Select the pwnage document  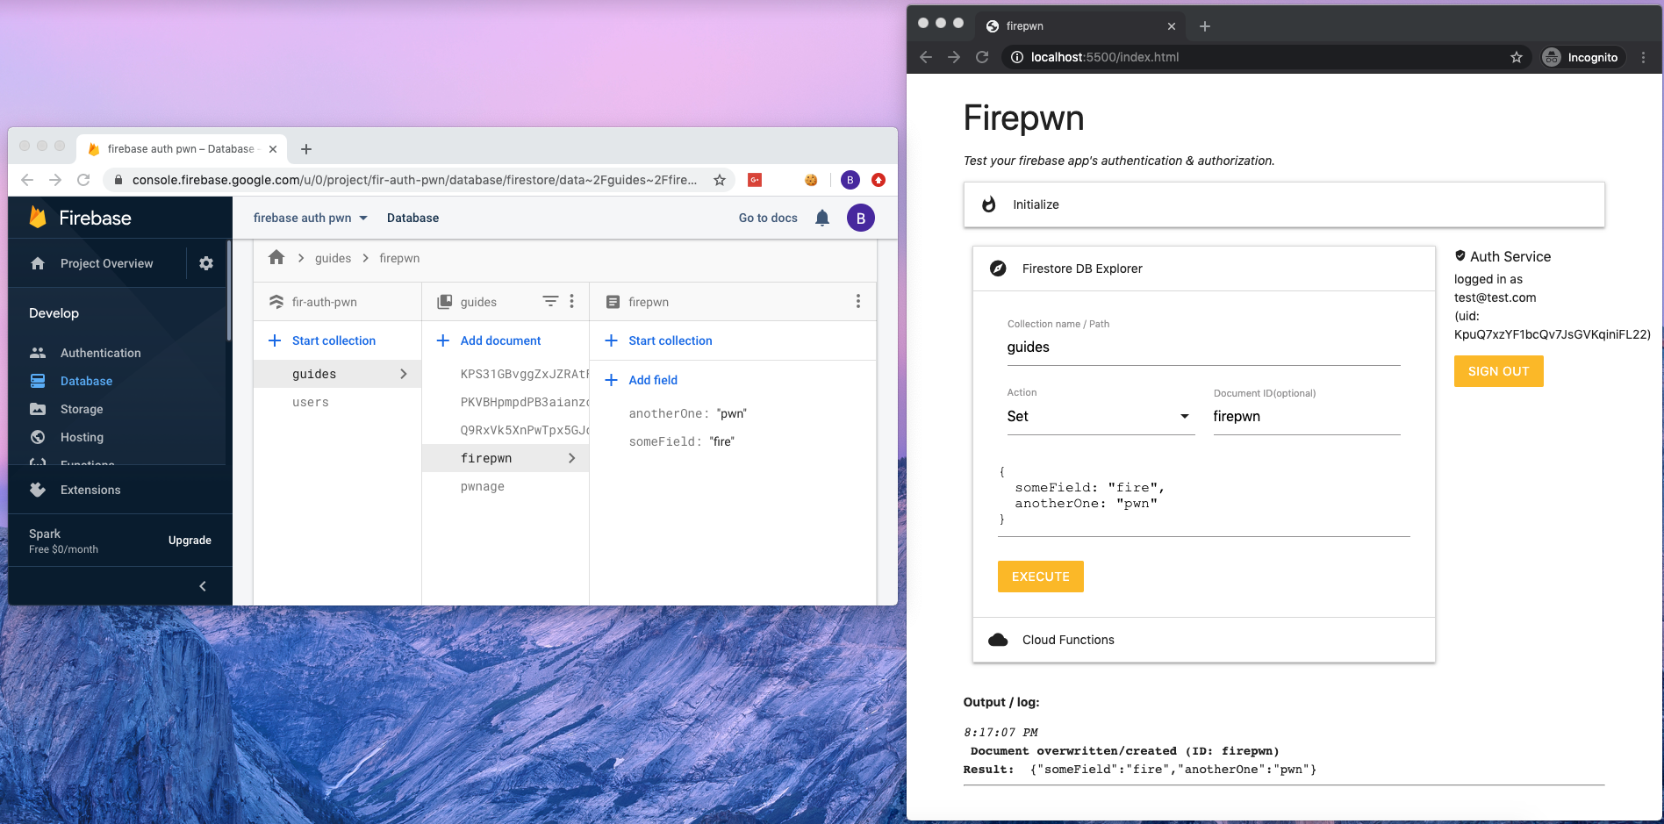point(483,486)
